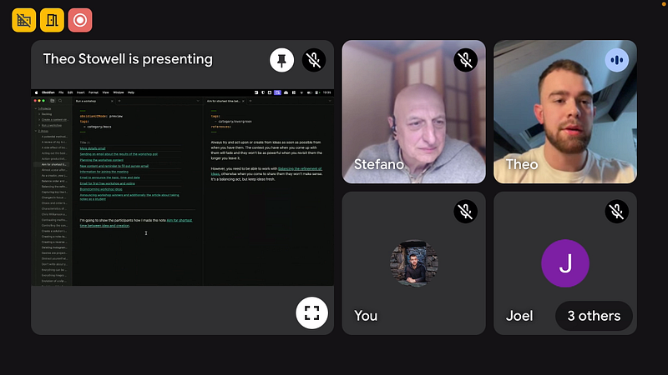Open the Apple menu in shared screen
Screen dimensions: 668x375
[x=36, y=92]
